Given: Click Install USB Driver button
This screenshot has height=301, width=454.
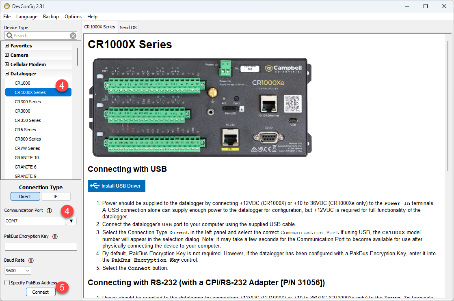Looking at the screenshot, I should [x=117, y=186].
